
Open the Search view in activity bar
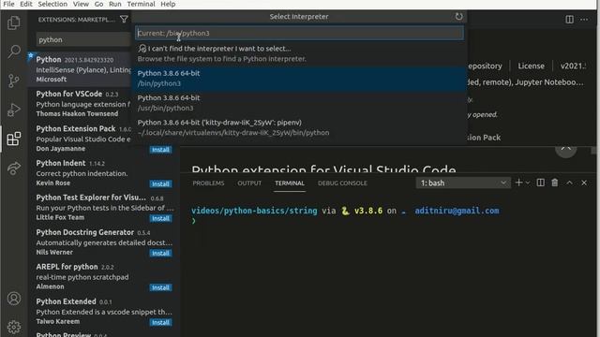(x=14, y=51)
